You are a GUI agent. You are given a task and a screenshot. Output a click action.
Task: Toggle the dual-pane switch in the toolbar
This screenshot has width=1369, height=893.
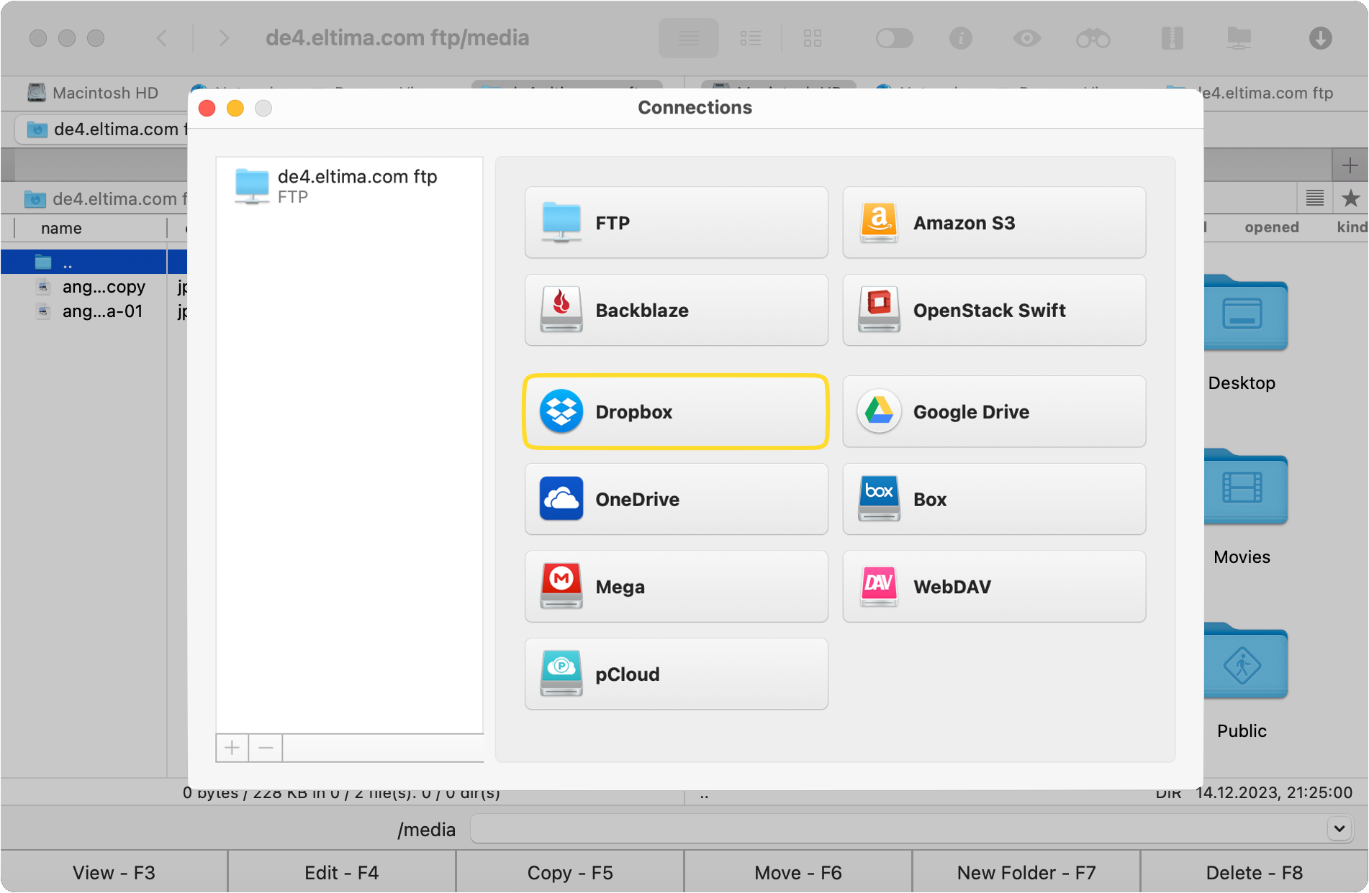[894, 38]
